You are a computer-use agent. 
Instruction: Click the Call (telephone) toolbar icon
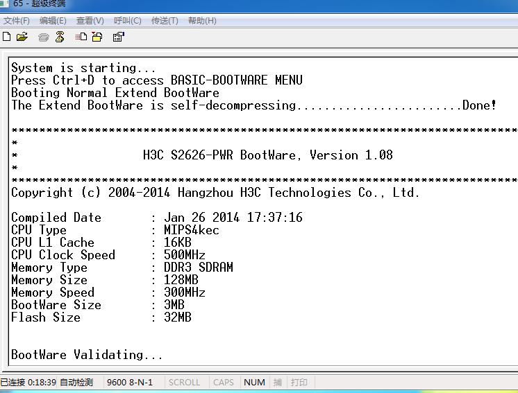point(43,37)
